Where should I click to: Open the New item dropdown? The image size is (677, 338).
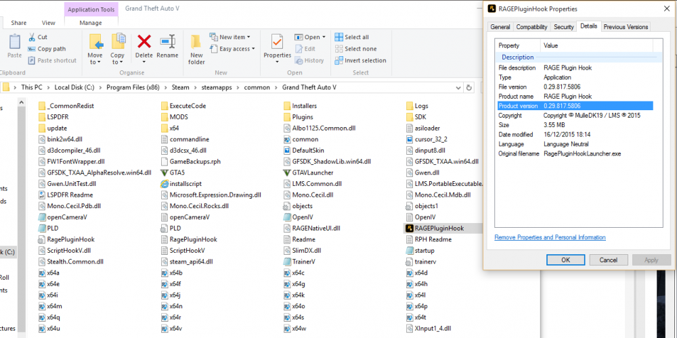(230, 37)
